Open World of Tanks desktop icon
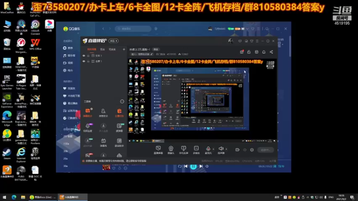Viewport: 358px width, 201px height. pos(35,154)
